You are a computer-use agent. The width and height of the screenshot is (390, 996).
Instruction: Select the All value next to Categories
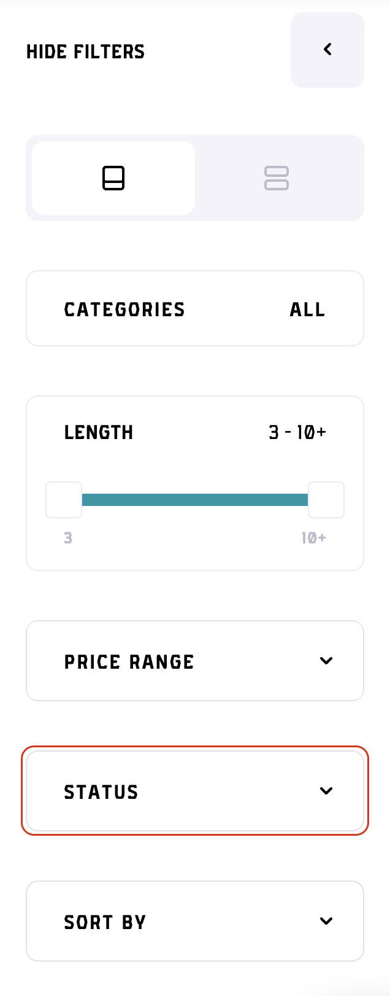[x=307, y=309]
